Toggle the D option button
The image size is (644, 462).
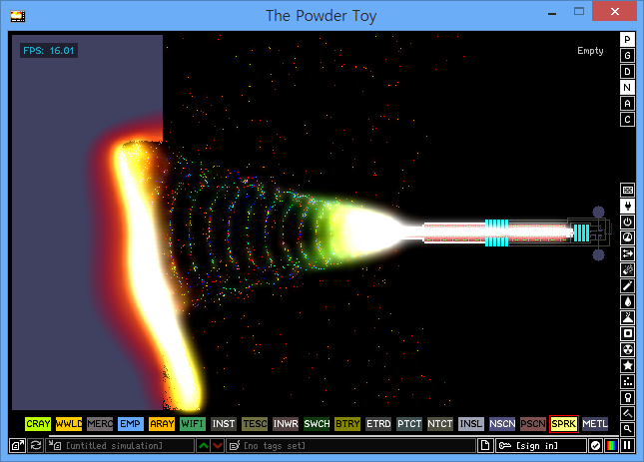627,72
